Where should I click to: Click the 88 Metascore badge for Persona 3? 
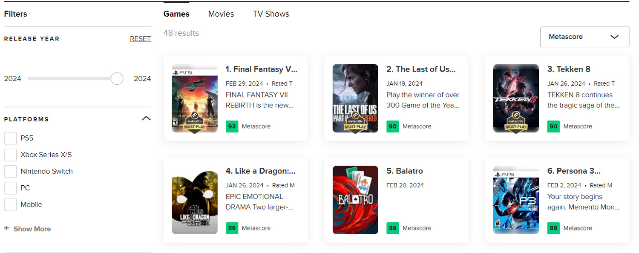point(553,228)
